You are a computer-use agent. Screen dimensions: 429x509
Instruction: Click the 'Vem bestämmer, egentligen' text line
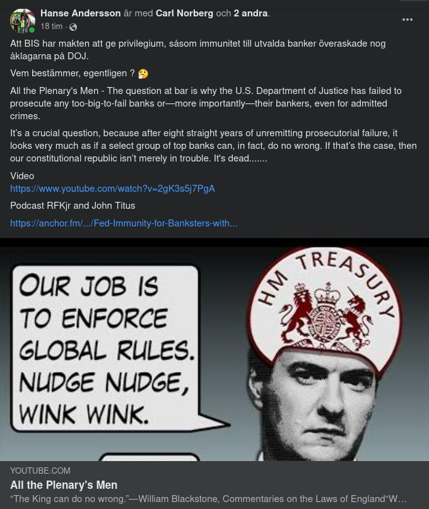point(73,73)
